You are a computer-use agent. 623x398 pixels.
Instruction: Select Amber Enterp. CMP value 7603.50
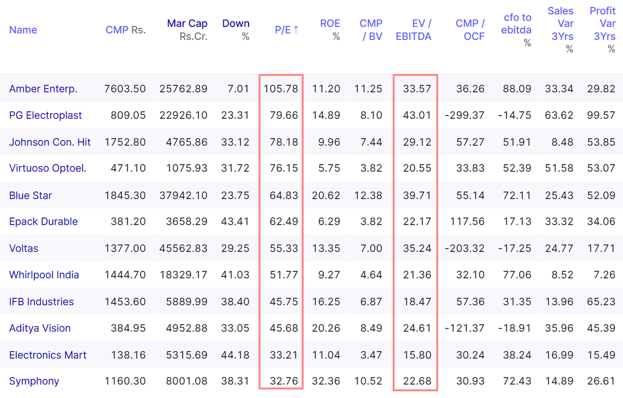coord(125,89)
